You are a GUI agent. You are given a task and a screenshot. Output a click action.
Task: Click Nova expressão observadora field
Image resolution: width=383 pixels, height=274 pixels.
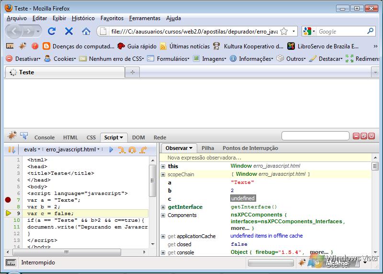(265, 158)
